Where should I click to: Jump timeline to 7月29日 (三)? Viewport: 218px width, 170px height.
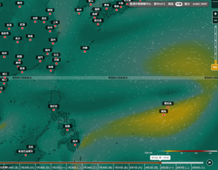(x=90, y=167)
